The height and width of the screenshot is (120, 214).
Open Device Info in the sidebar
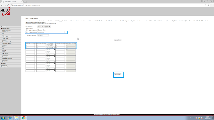point(4,27)
